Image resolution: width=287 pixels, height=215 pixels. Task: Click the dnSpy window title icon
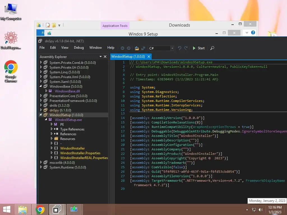coord(40,41)
